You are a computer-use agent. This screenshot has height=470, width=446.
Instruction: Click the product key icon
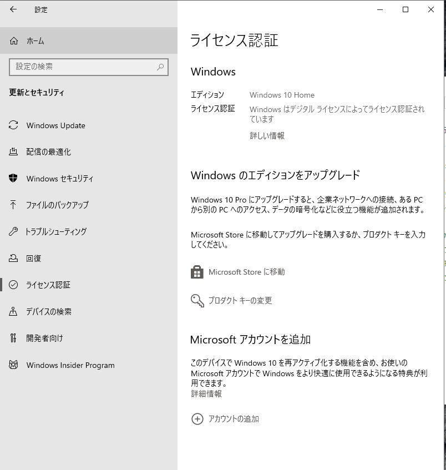(x=197, y=300)
